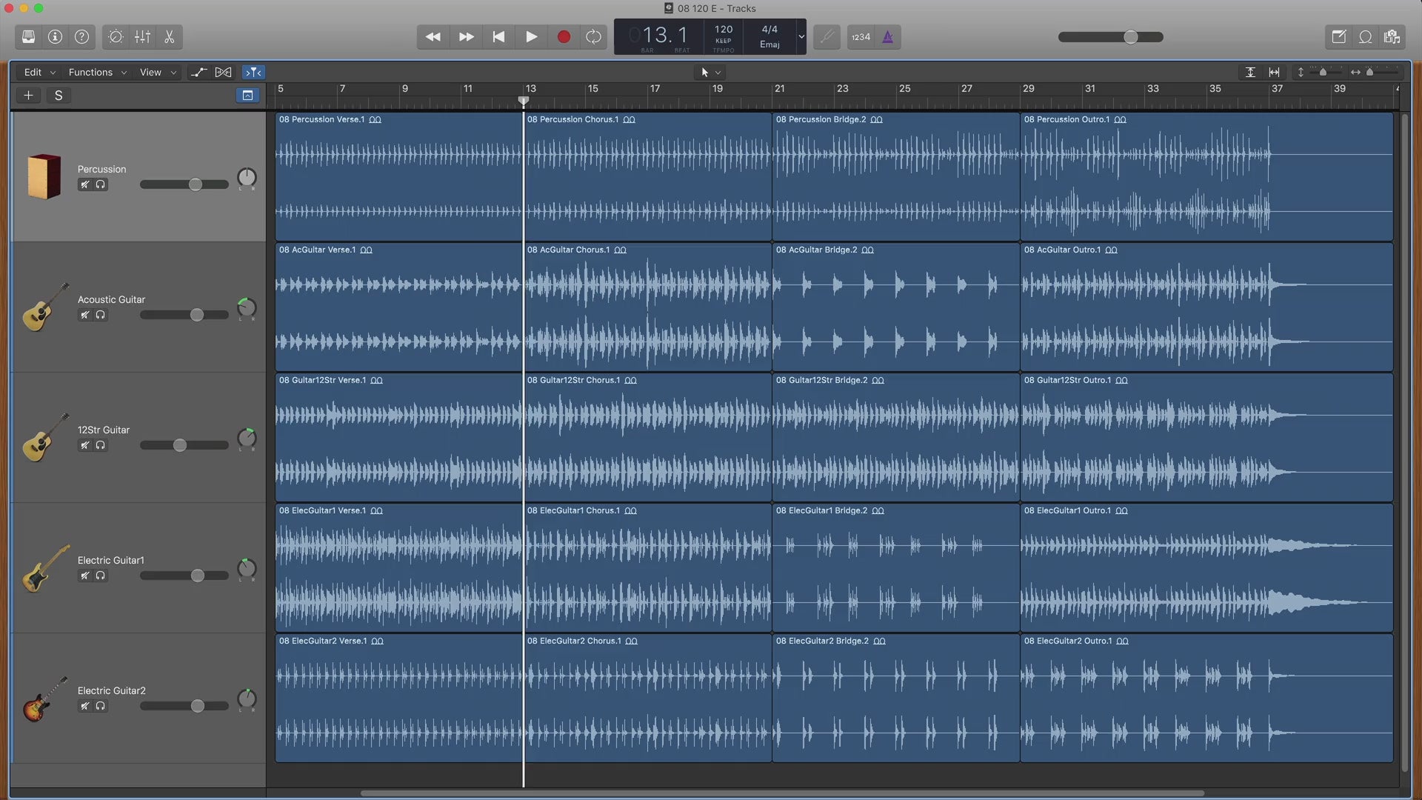This screenshot has width=1422, height=800.
Task: Show the Mixer
Action: (142, 37)
